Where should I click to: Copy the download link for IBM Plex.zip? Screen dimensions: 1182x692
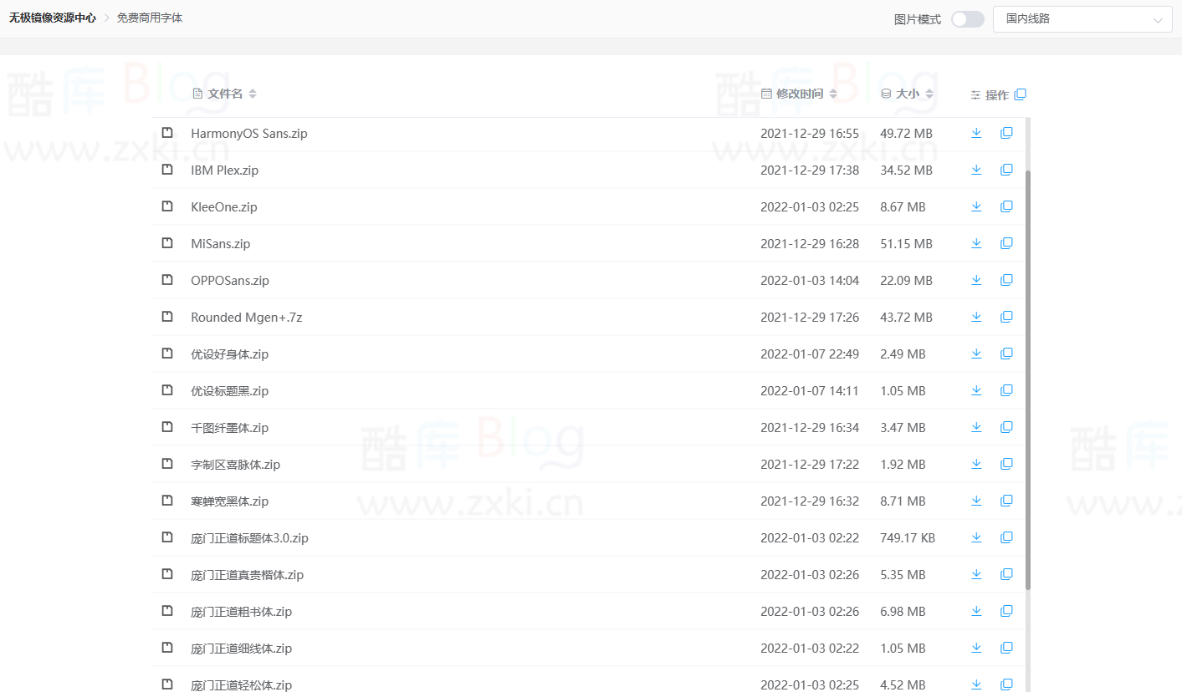pos(1006,169)
